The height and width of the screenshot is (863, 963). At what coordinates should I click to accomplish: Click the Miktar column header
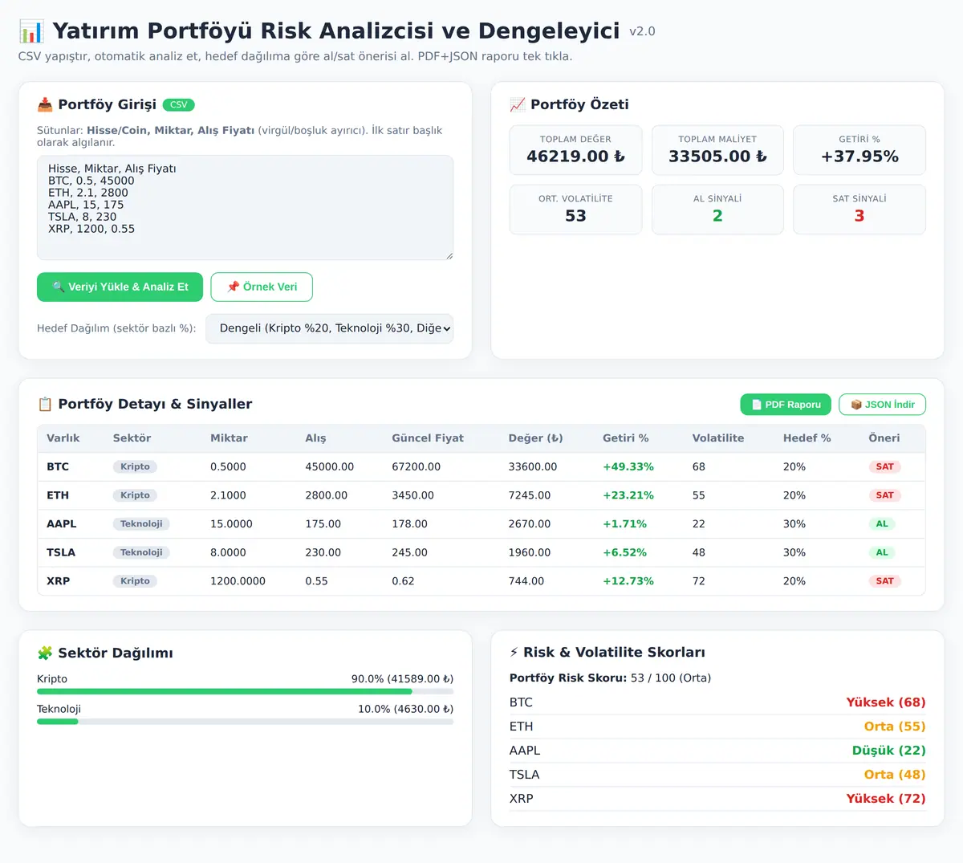[229, 438]
